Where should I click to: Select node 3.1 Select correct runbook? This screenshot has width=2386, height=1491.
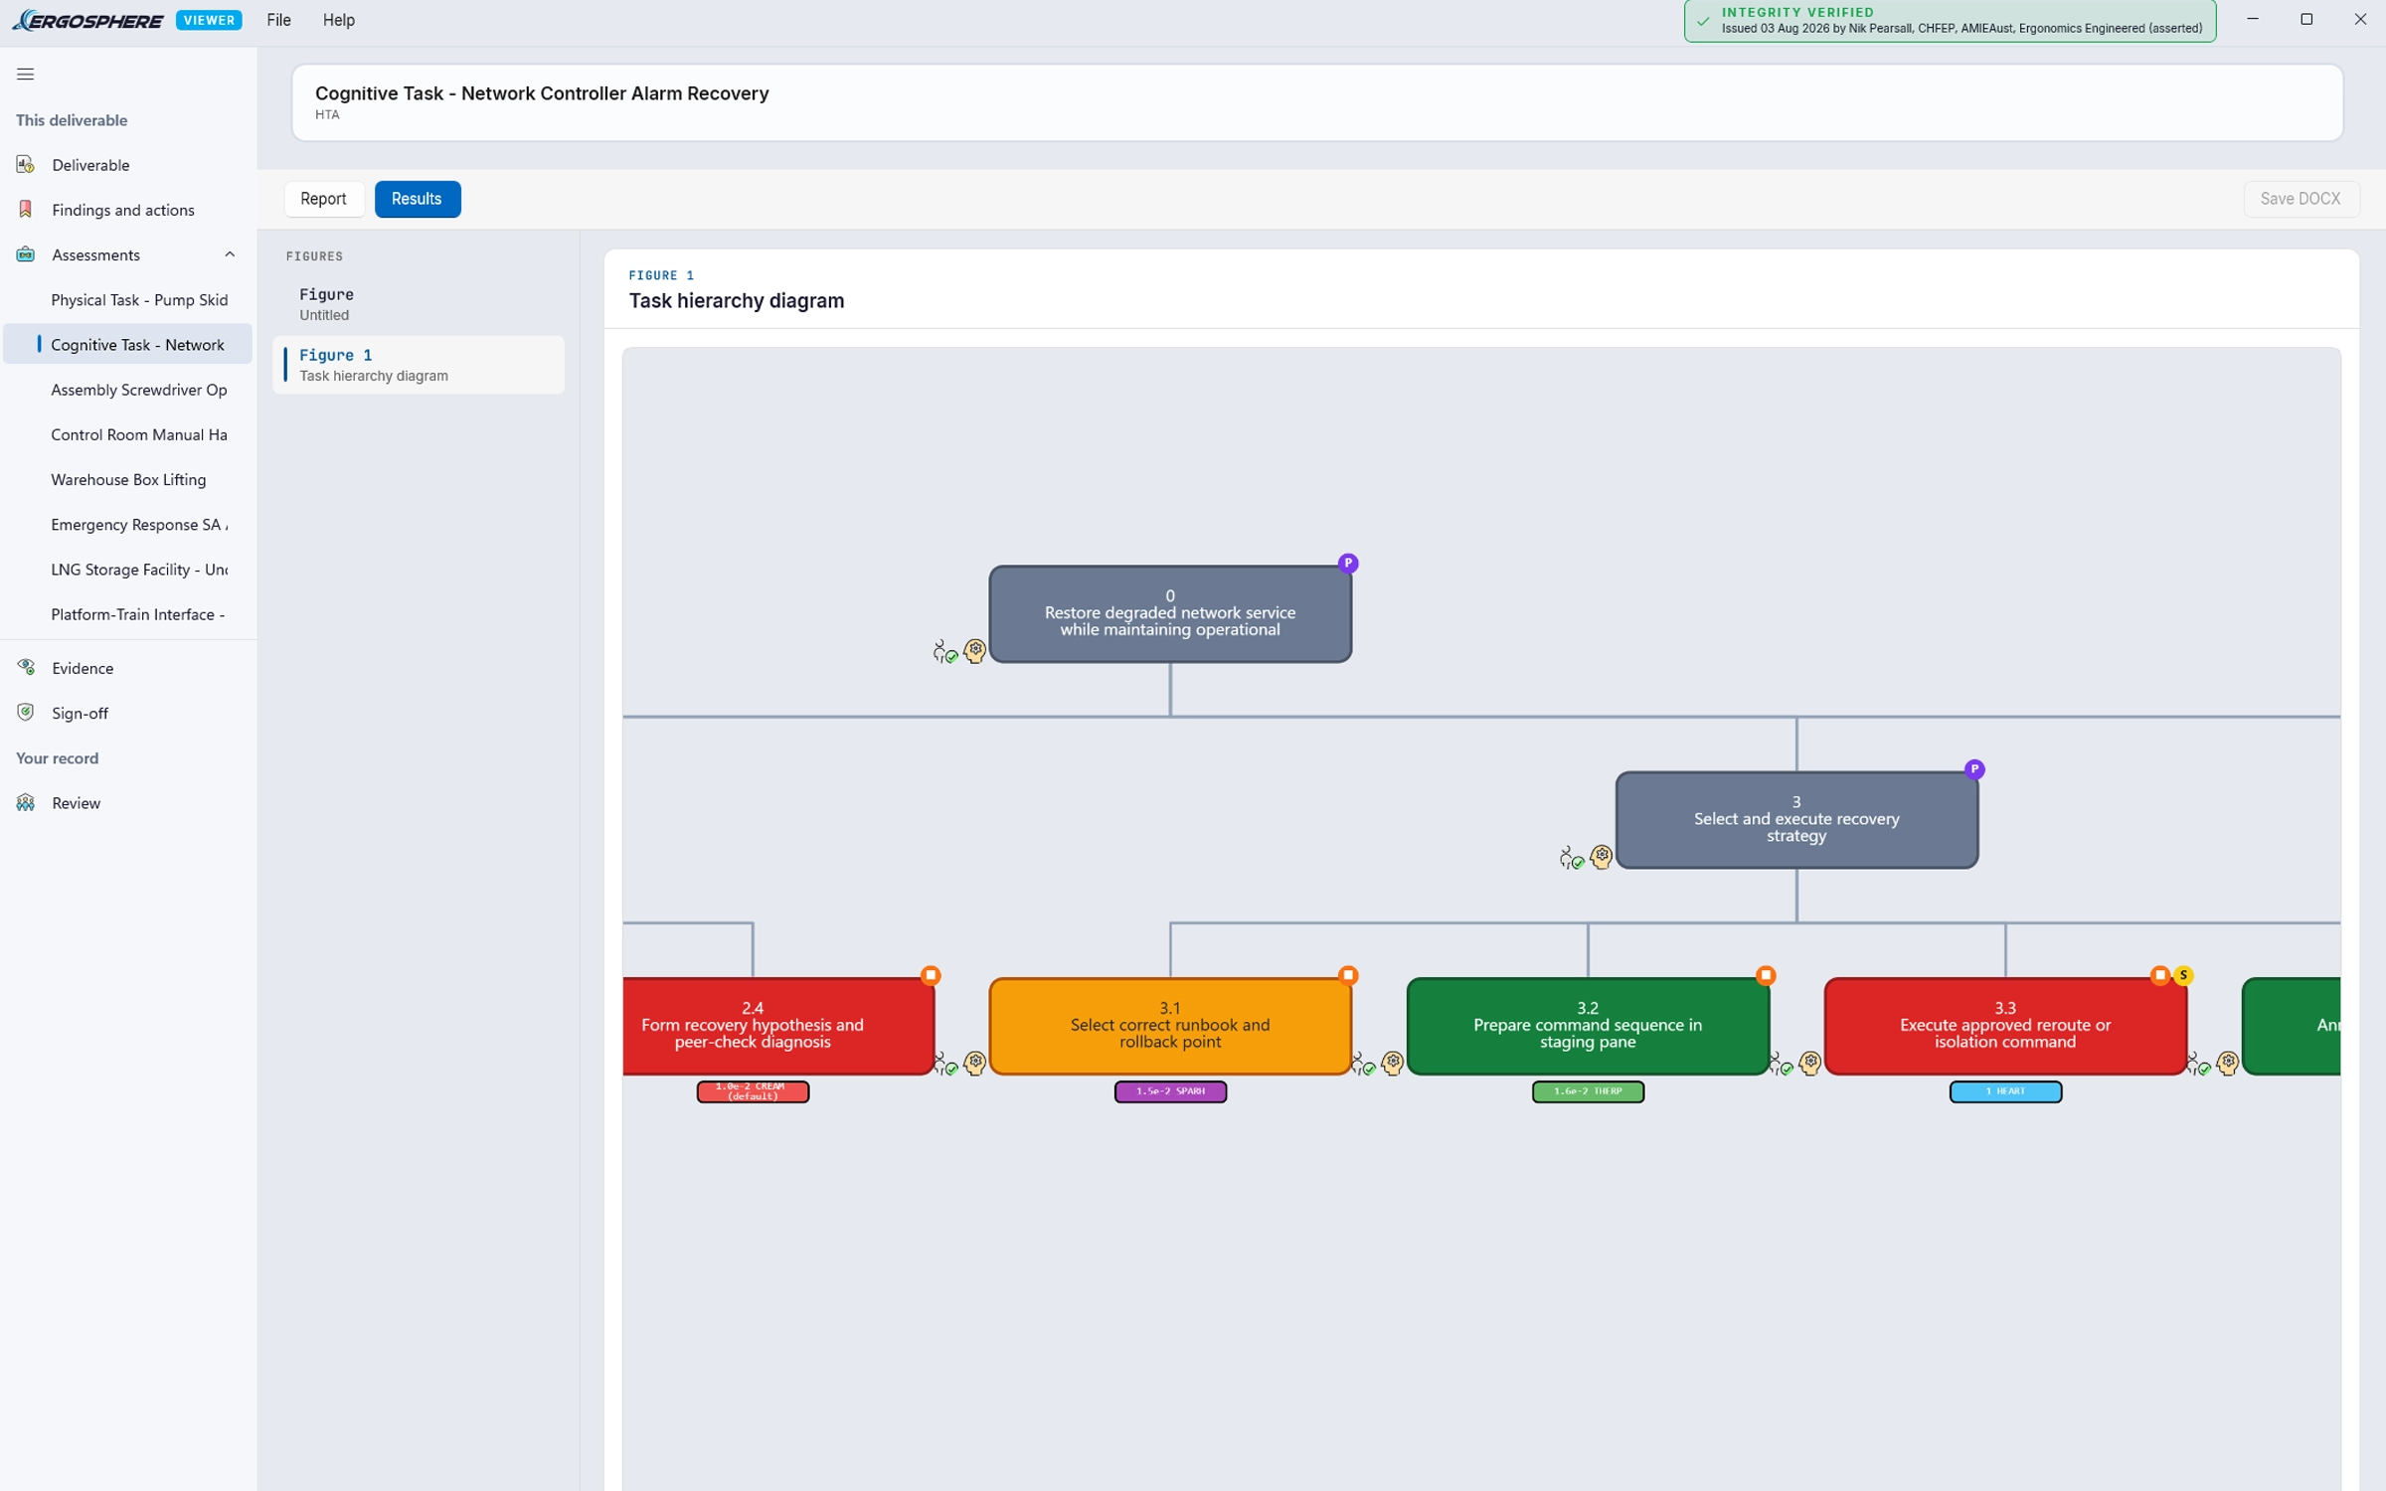coord(1170,1026)
